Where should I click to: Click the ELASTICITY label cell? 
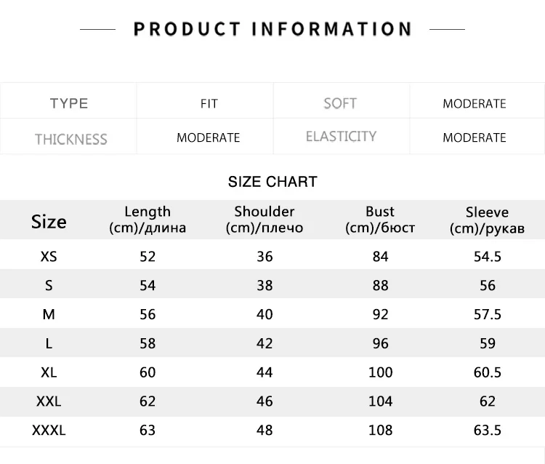click(x=341, y=136)
